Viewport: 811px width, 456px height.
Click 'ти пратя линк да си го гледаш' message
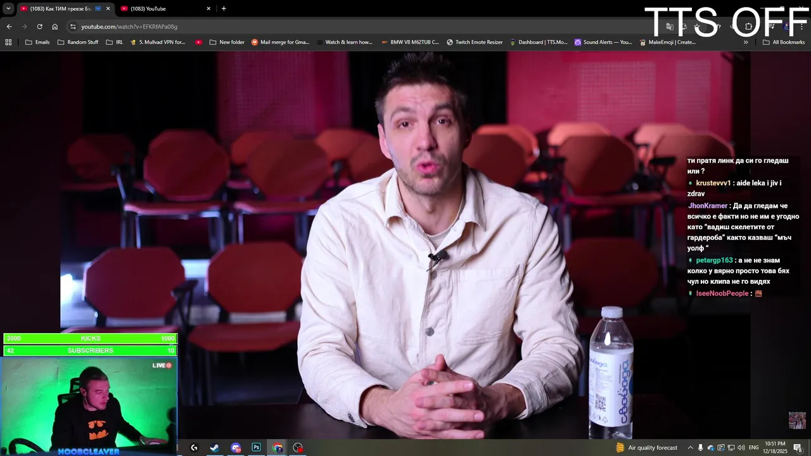tap(738, 166)
